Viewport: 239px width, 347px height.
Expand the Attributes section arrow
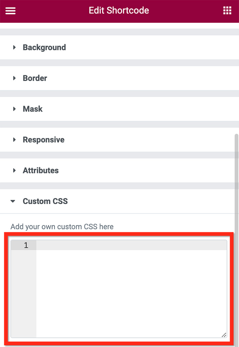[14, 170]
